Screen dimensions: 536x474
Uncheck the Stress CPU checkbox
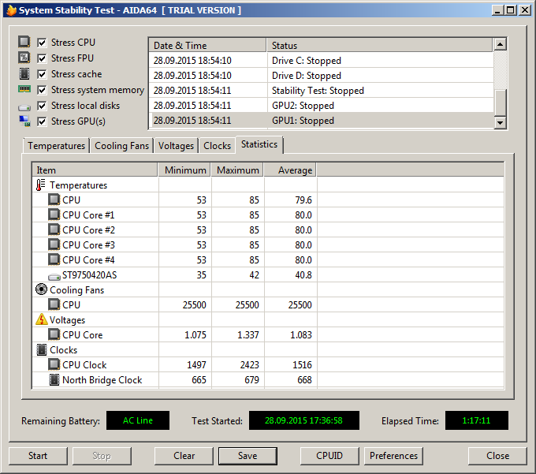43,43
